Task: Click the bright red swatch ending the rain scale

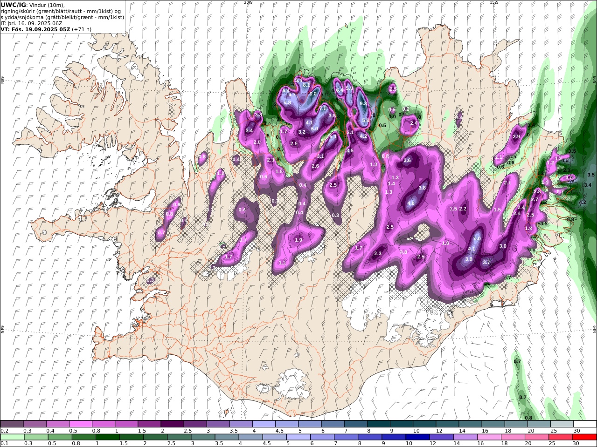Action: pyautogui.click(x=585, y=437)
